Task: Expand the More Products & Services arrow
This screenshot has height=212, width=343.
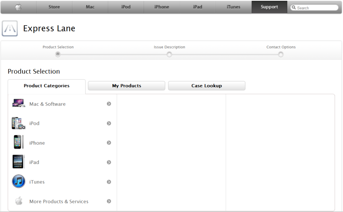Action: (x=109, y=201)
